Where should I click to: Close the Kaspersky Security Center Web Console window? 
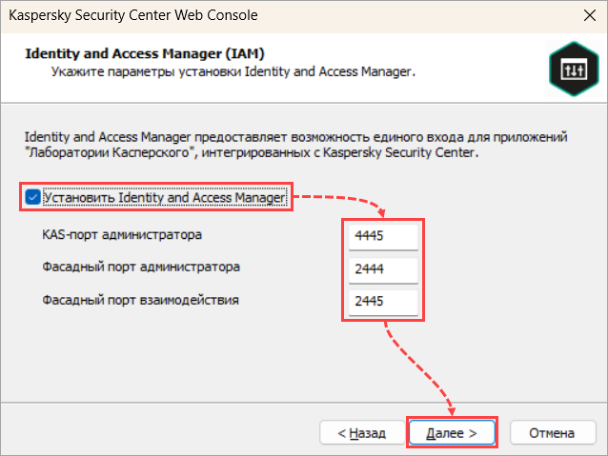click(590, 15)
